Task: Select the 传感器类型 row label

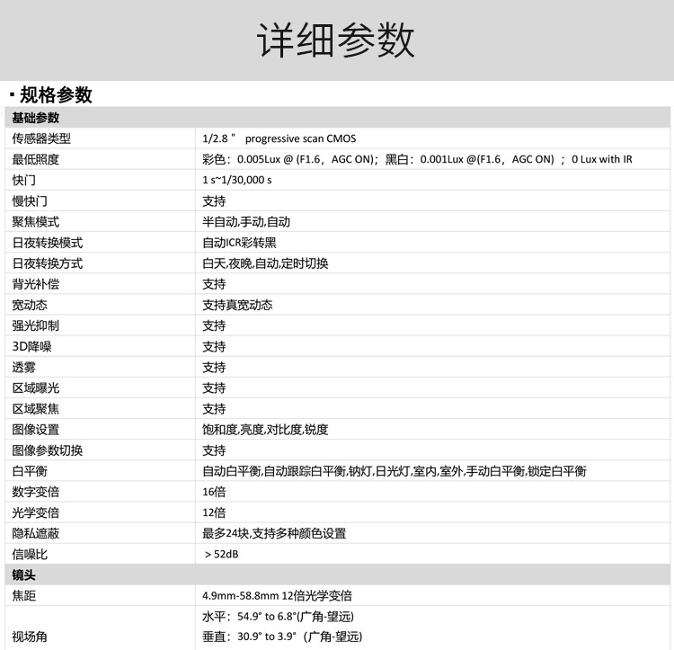Action: coord(41,138)
